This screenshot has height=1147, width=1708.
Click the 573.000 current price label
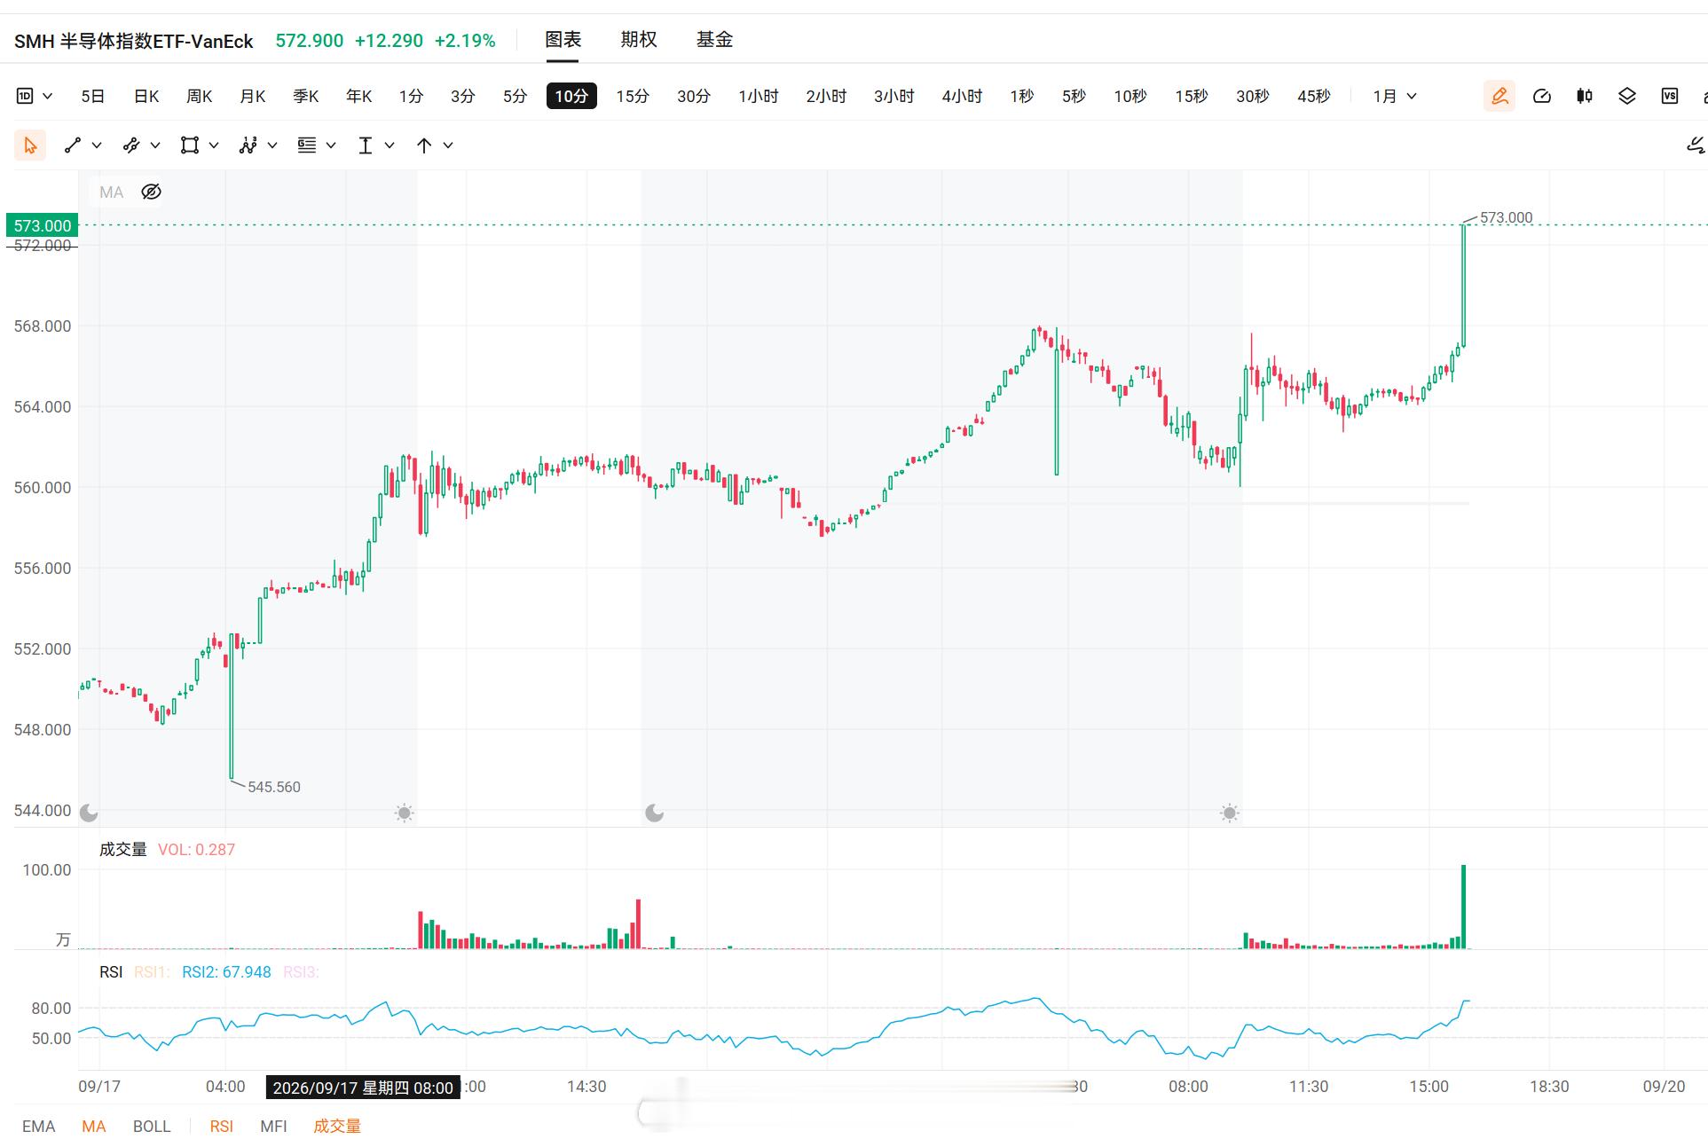42,225
